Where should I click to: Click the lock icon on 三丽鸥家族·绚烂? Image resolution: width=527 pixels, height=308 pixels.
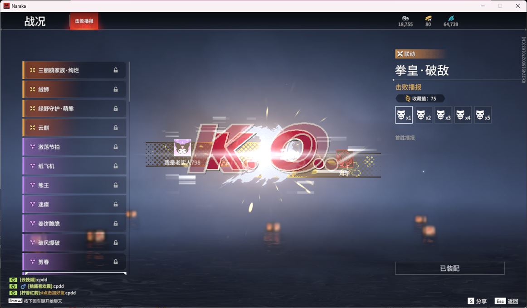116,70
